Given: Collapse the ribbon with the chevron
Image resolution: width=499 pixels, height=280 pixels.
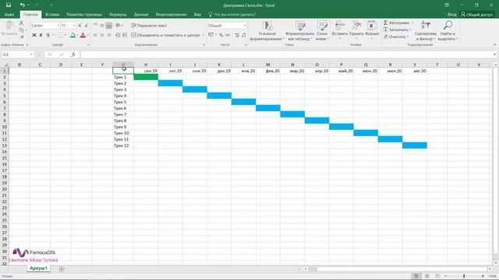Looking at the screenshot, I should pos(494,45).
